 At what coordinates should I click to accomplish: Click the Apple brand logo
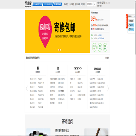(x=38, y=68)
